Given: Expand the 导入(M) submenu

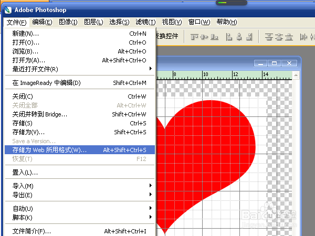Looking at the screenshot, I should point(80,186).
